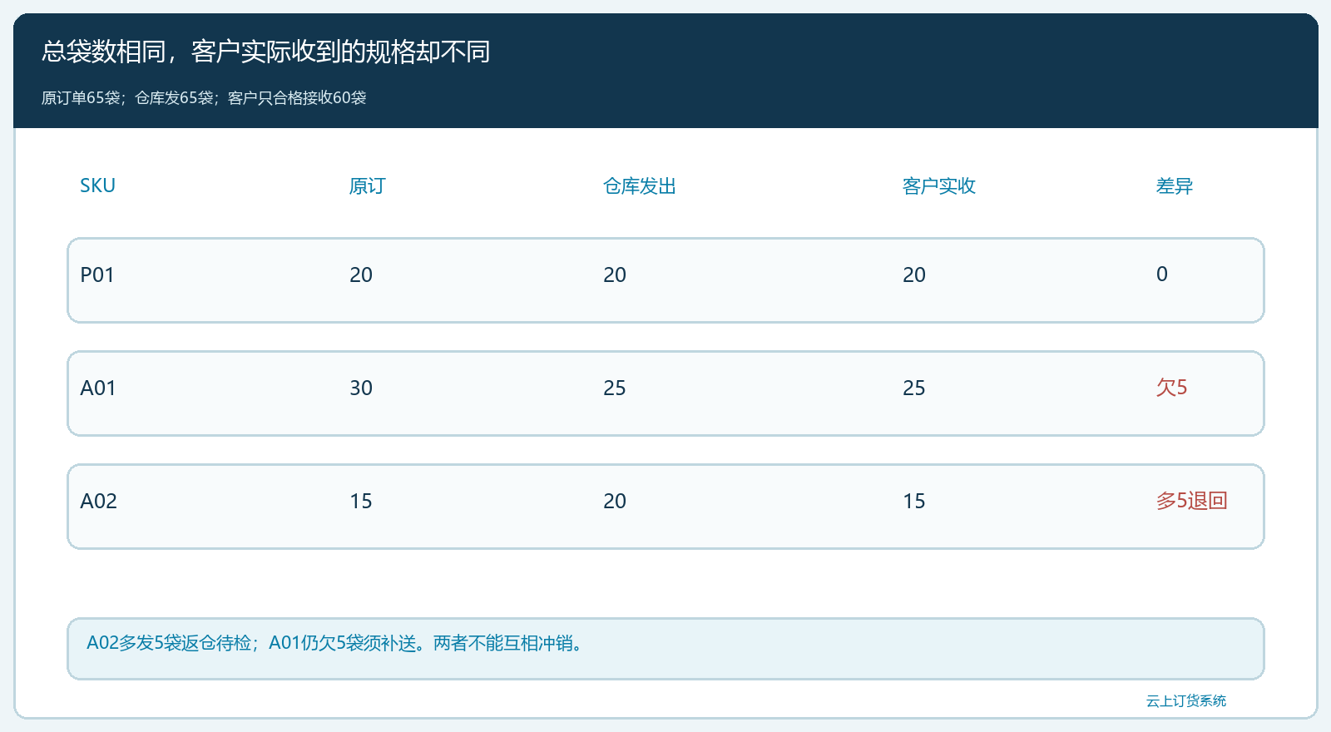This screenshot has width=1331, height=732.
Task: Select the subtitle 原订单65袋 summary text
Action: 204,97
